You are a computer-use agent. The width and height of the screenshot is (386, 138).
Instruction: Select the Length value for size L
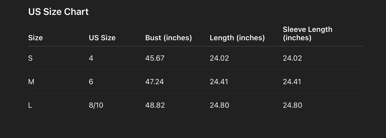(219, 105)
